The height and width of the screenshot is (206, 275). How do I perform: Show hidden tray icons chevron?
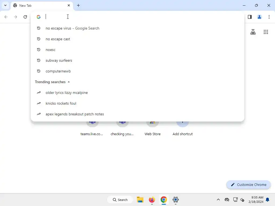tap(218, 200)
